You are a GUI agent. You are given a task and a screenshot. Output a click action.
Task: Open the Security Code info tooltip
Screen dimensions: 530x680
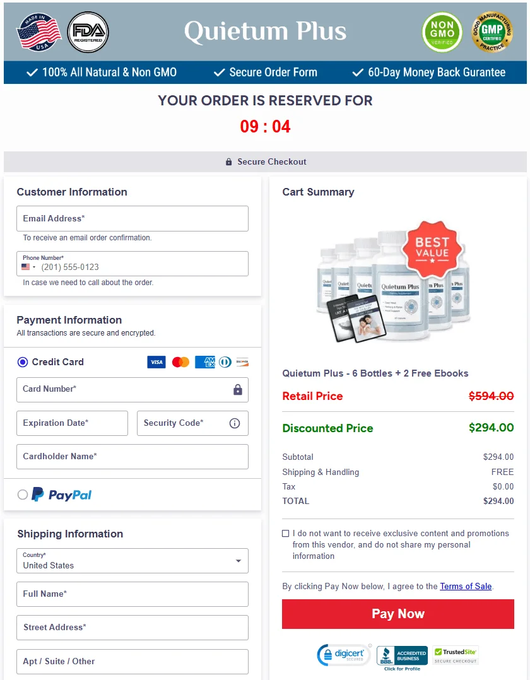click(x=235, y=423)
